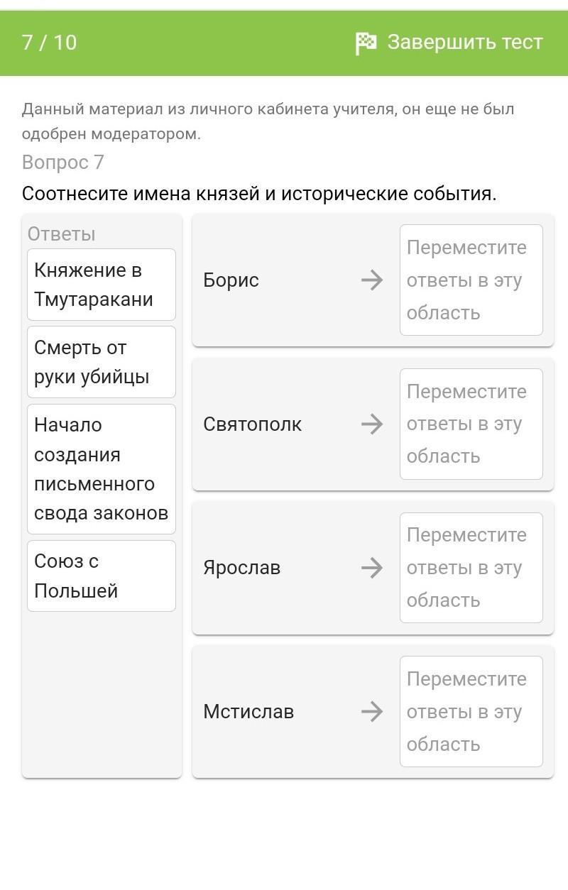The width and height of the screenshot is (568, 890).
Task: Click the arrow icon next to Ярослав
Action: click(371, 568)
